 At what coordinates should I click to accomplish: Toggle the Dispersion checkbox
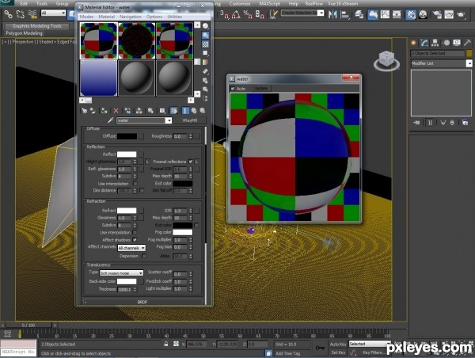(144, 256)
